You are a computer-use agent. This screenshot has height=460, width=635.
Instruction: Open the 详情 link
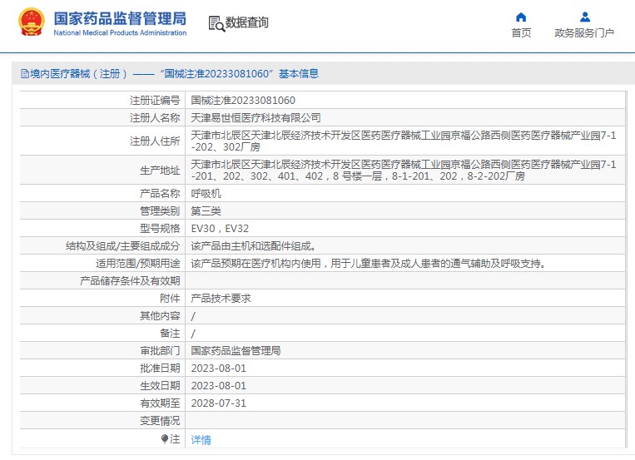click(x=201, y=439)
